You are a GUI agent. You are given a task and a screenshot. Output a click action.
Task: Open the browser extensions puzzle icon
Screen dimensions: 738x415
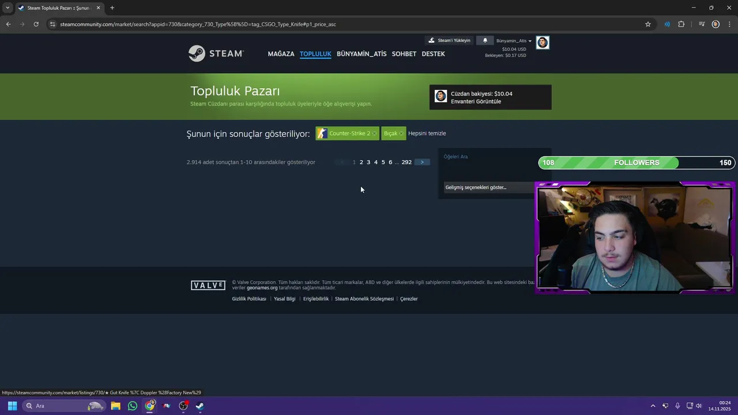(681, 24)
